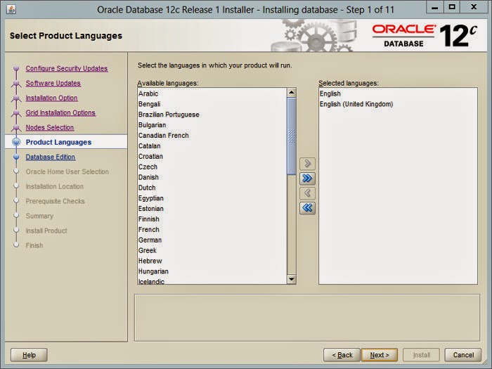Click the available languages scrollbar thumb
Screen dimensions: 492x369
tap(291, 136)
